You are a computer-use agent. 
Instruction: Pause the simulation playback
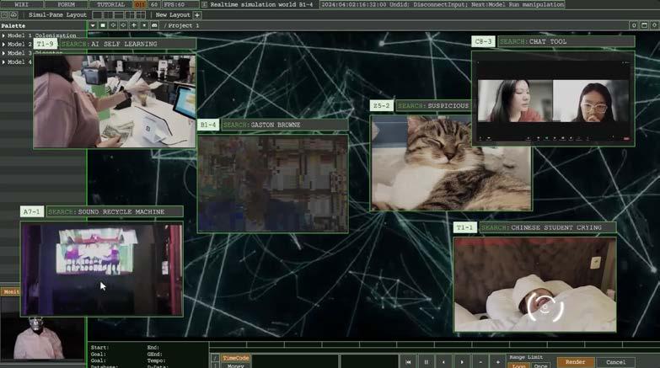tap(427, 362)
